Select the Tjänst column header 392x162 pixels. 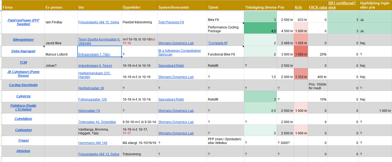click(225, 5)
